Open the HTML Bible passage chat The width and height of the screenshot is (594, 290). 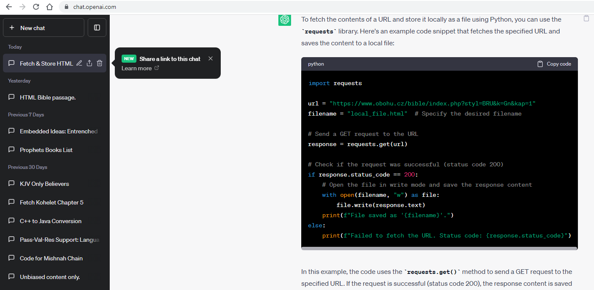click(55, 97)
